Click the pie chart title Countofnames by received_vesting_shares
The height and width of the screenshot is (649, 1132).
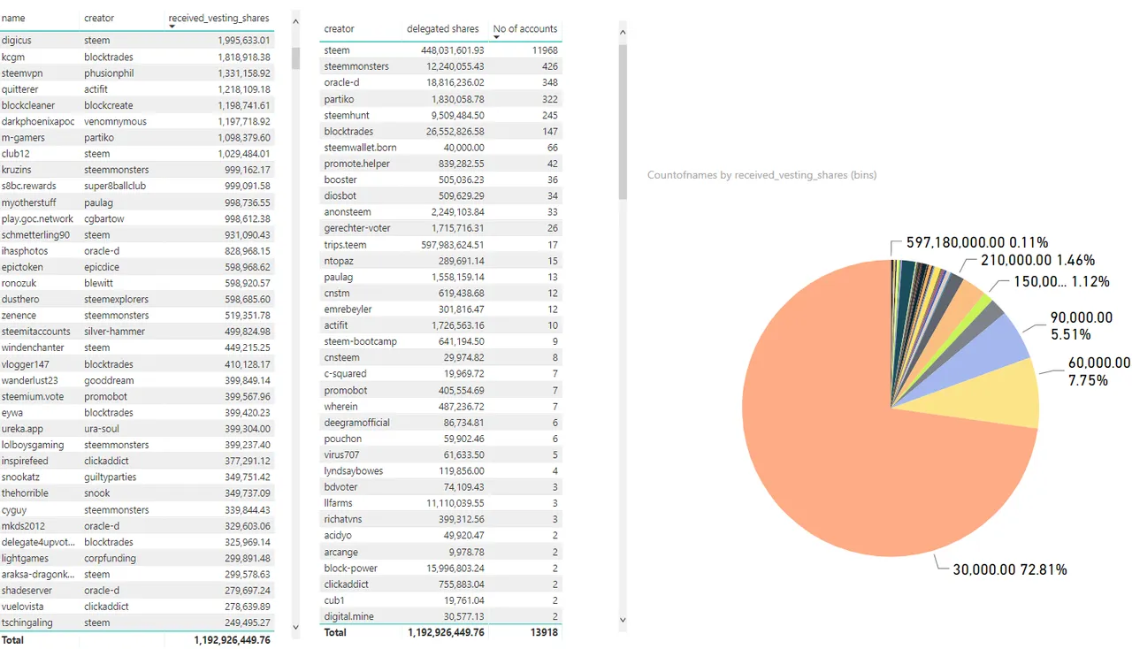pyautogui.click(x=762, y=175)
